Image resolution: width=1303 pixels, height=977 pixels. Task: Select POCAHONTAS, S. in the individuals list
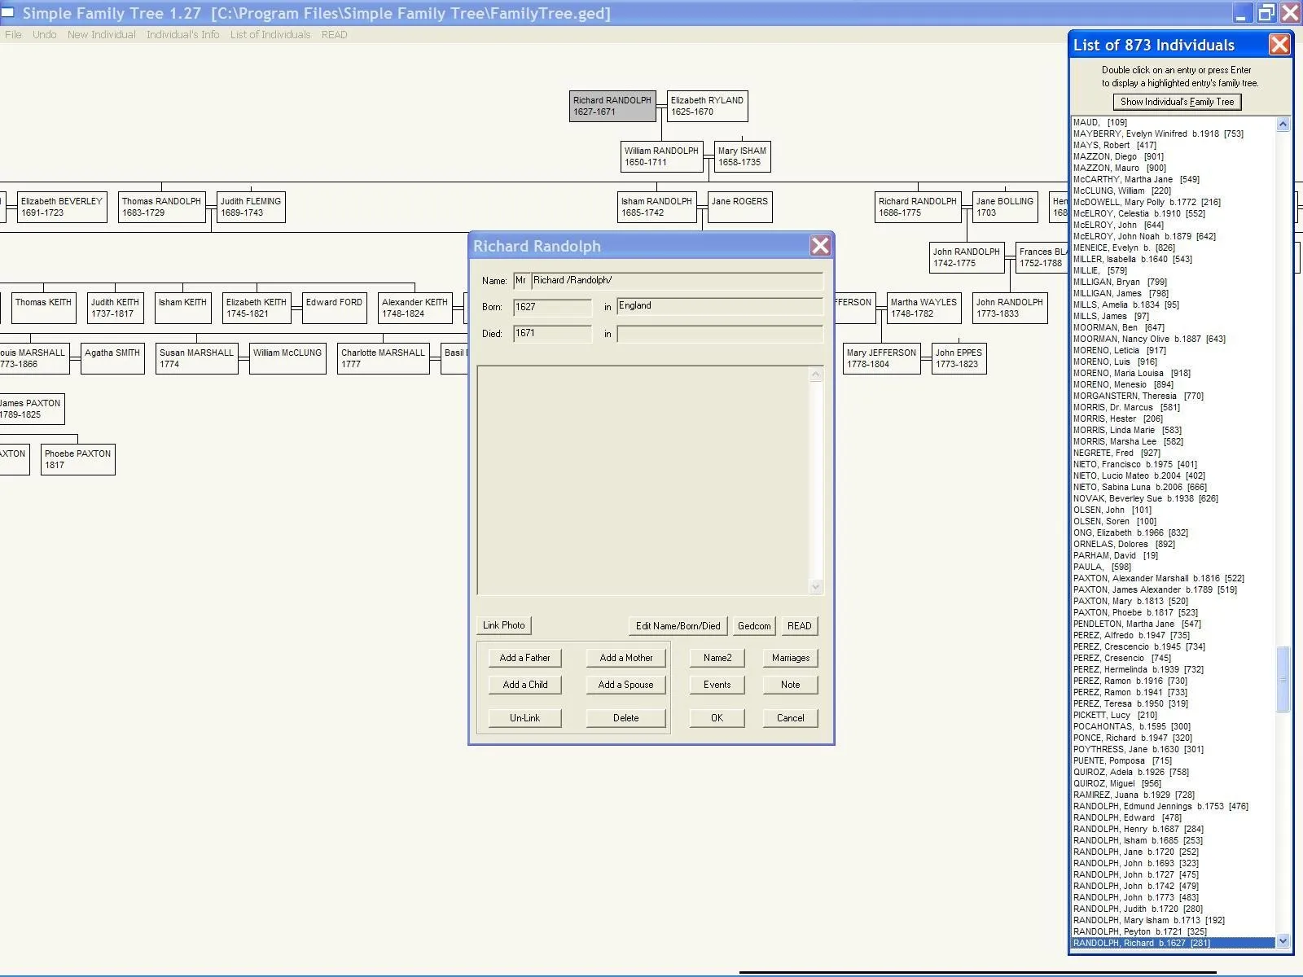point(1132,725)
